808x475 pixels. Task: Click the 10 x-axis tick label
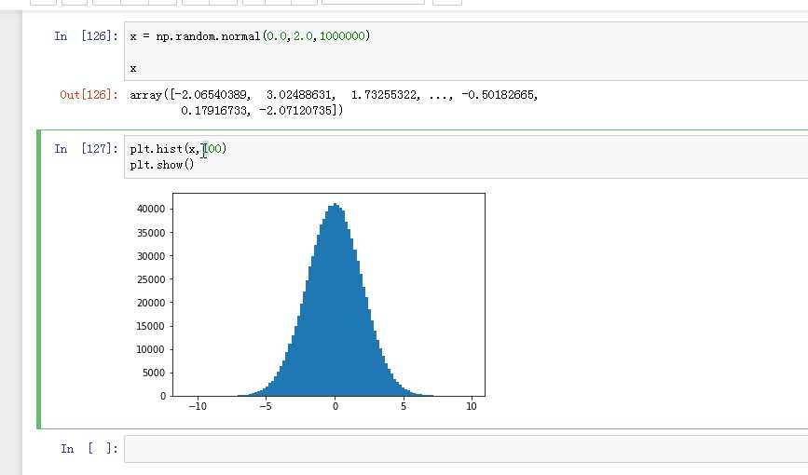click(472, 406)
